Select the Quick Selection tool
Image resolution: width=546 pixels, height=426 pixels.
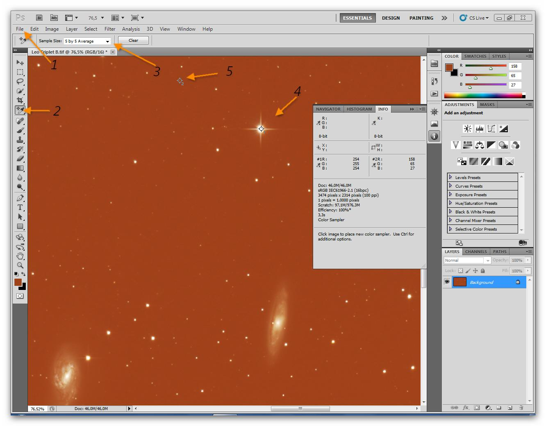pyautogui.click(x=20, y=91)
